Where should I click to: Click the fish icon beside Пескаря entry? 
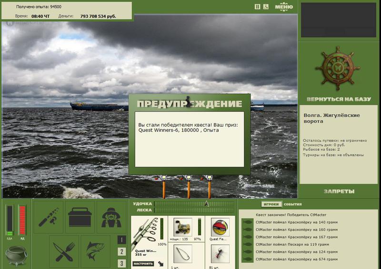(248, 244)
